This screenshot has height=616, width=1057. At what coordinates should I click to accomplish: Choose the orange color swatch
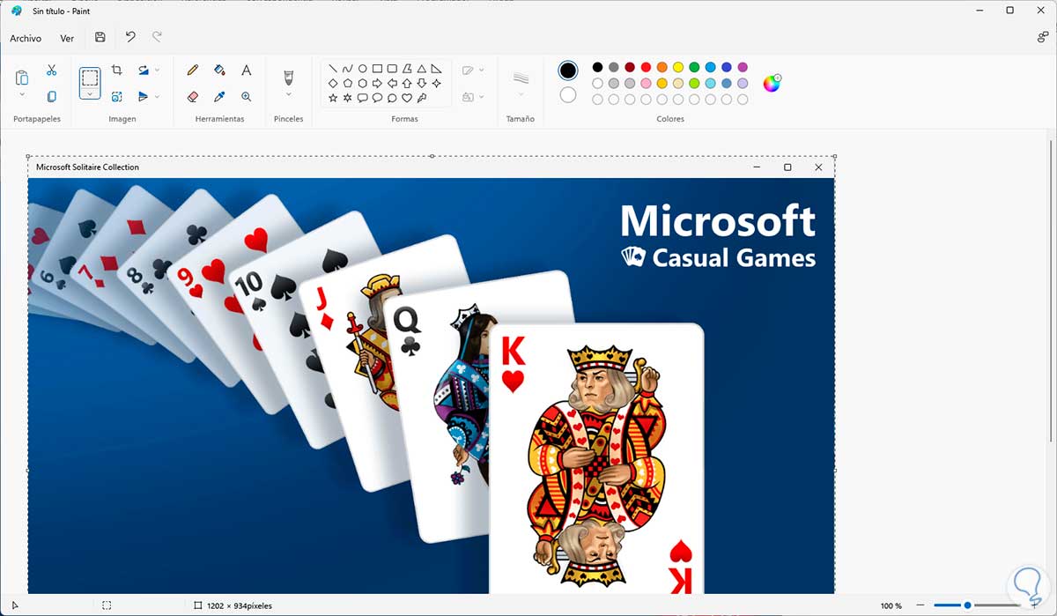click(662, 67)
